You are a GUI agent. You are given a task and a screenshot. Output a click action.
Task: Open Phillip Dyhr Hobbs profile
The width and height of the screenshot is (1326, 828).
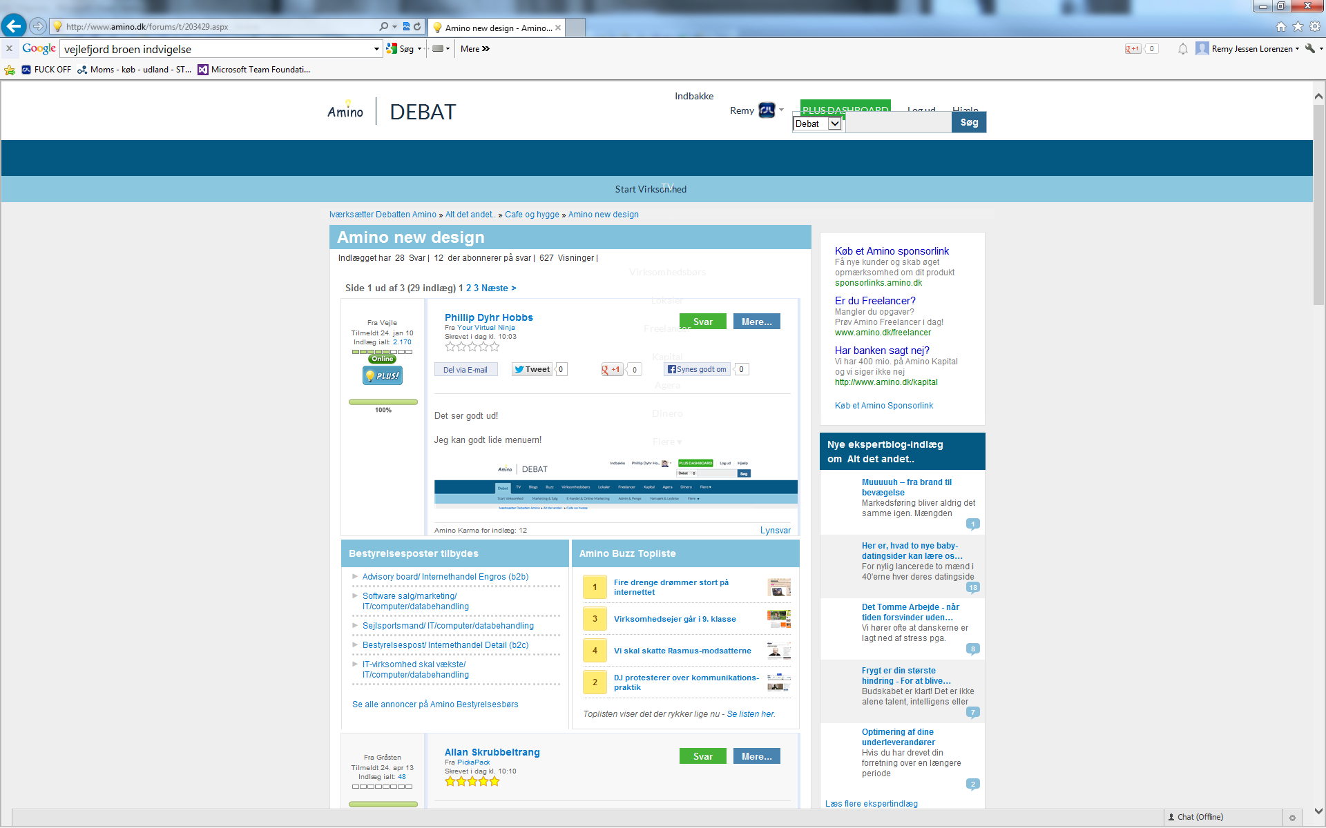click(x=489, y=317)
